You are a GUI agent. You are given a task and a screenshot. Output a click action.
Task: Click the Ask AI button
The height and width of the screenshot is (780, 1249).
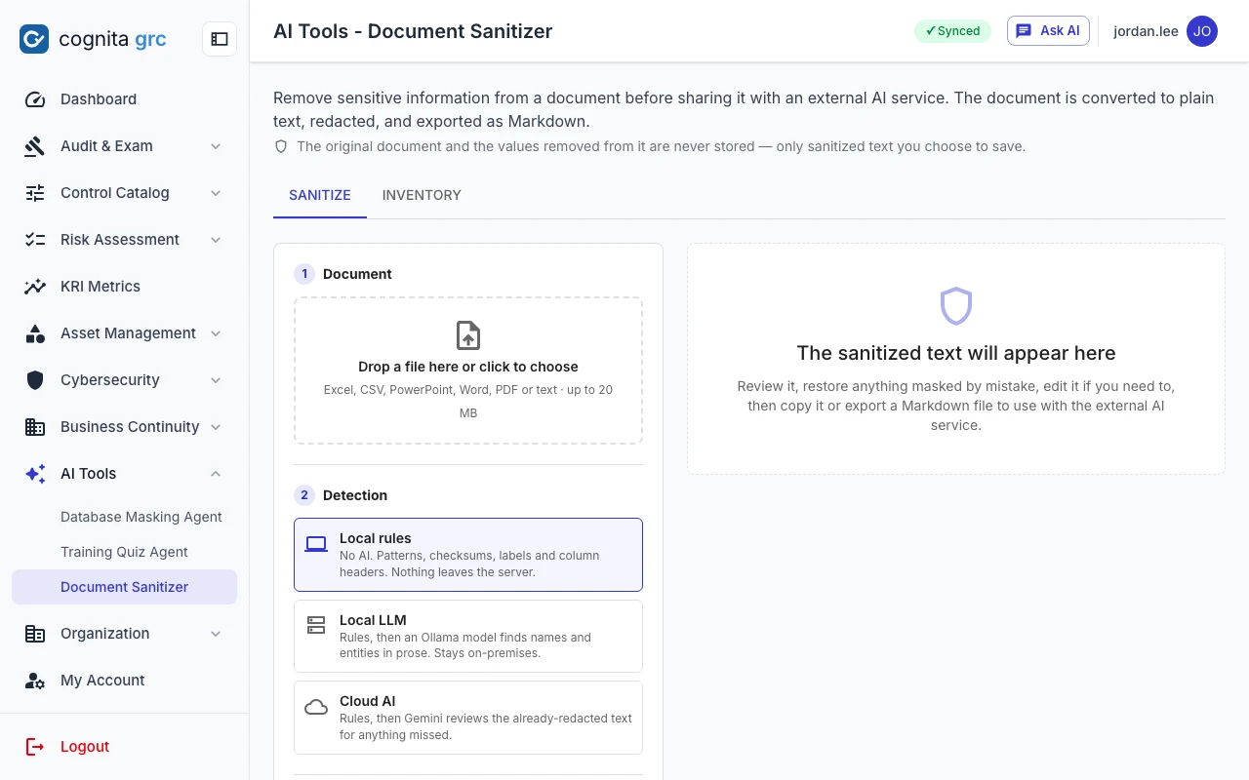click(1048, 31)
